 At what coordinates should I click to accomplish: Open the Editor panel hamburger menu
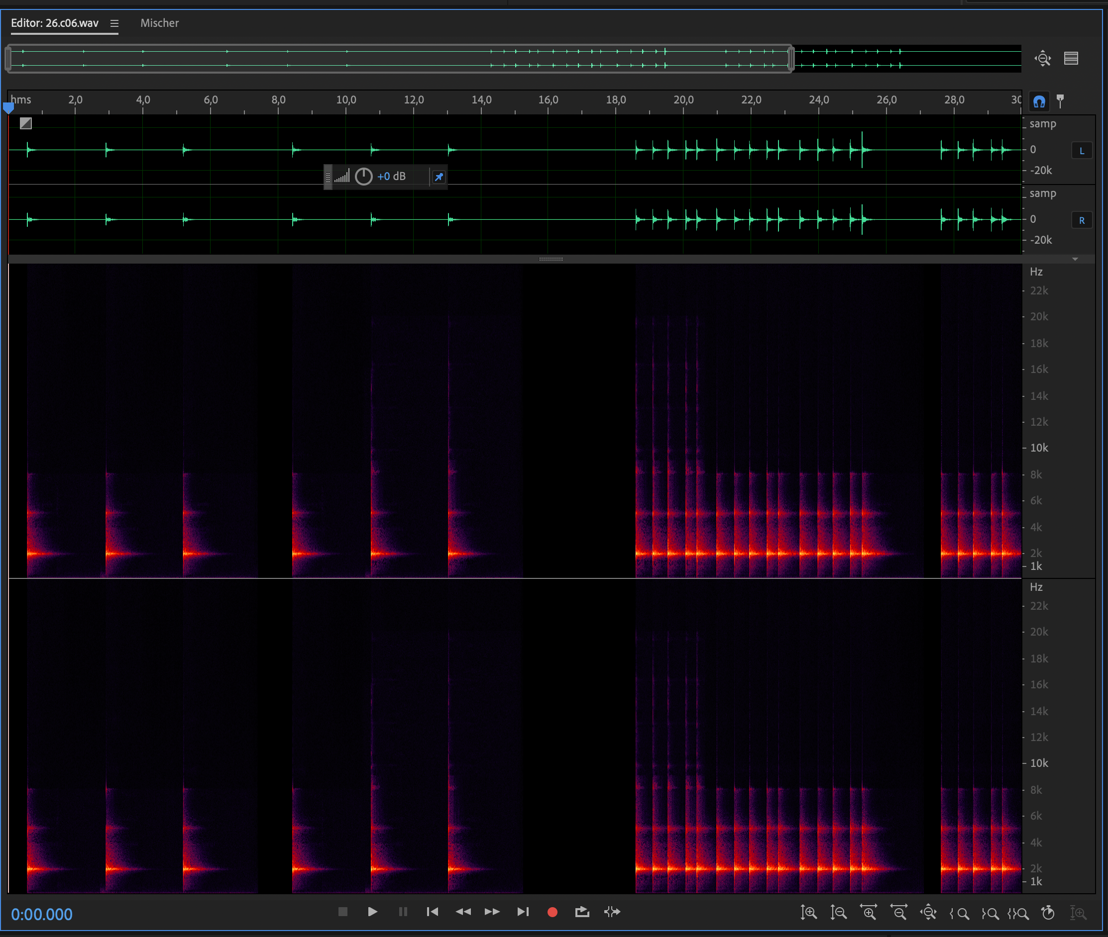[114, 23]
